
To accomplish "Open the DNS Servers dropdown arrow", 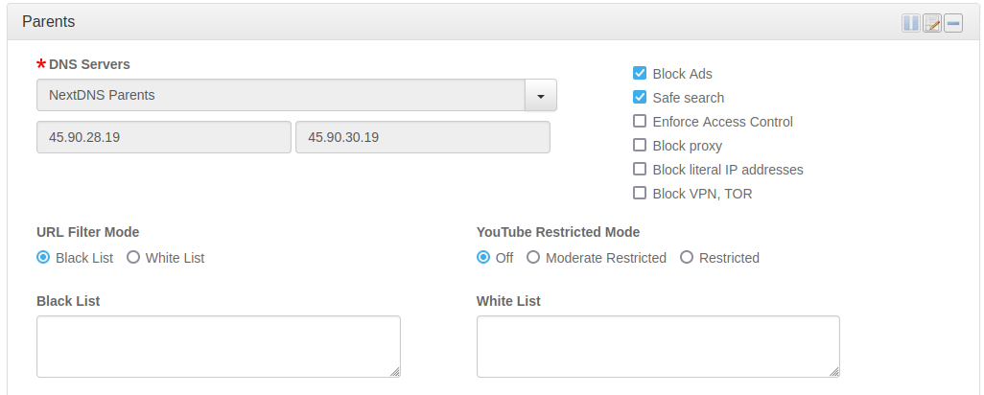I will click(541, 96).
